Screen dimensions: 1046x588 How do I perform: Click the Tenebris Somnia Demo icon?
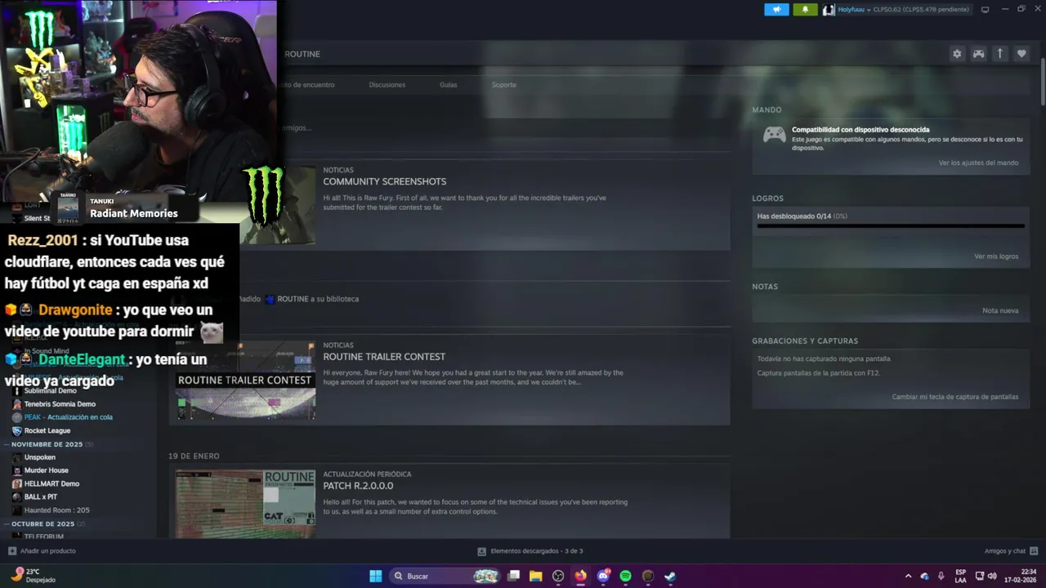click(17, 403)
